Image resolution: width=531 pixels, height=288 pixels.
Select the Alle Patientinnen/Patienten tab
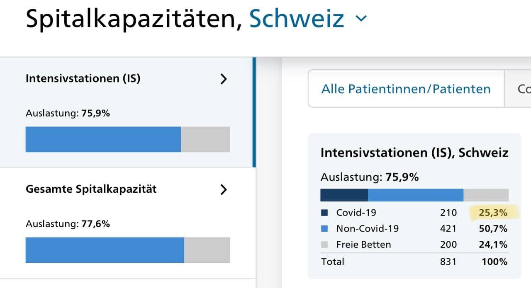coord(406,89)
